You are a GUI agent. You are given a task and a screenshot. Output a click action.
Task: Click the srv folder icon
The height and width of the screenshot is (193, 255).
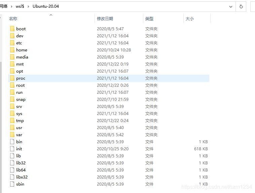coord(12,107)
